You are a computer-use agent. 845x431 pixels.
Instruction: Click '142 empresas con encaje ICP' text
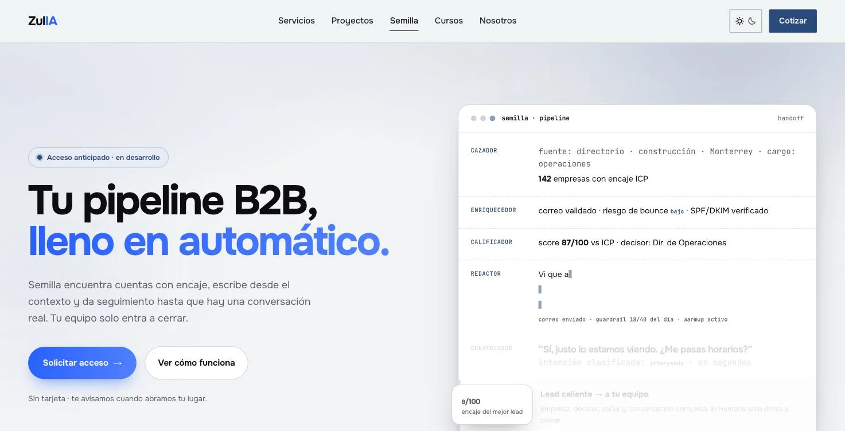(593, 179)
